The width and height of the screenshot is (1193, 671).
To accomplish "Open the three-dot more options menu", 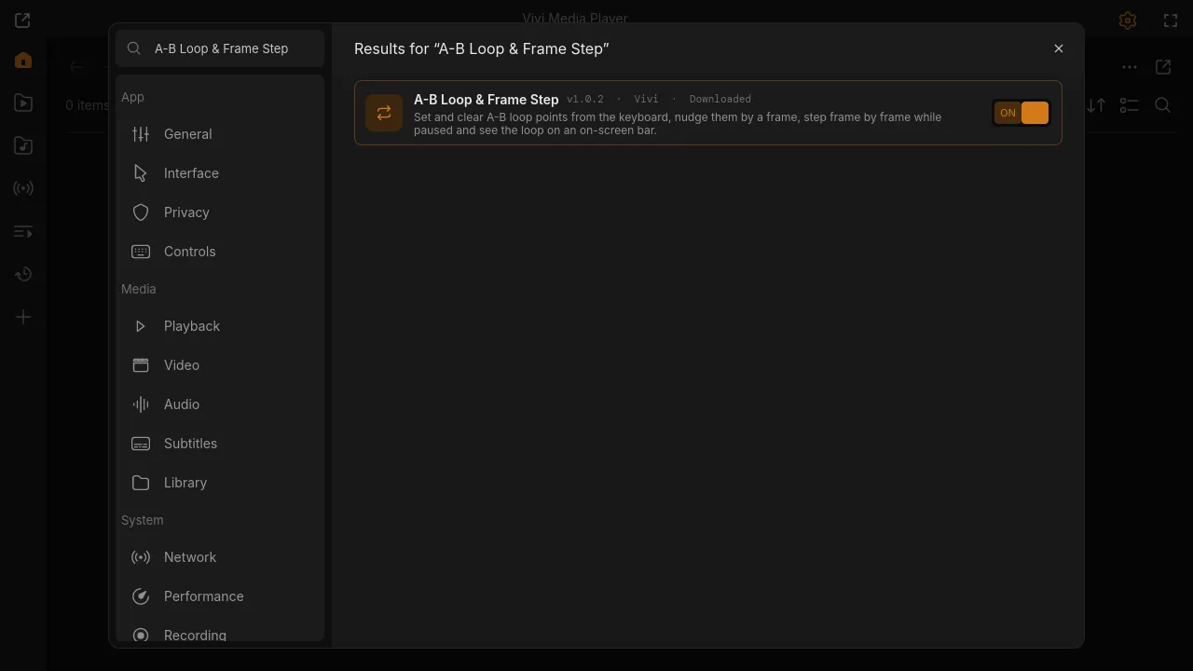I will (1130, 67).
